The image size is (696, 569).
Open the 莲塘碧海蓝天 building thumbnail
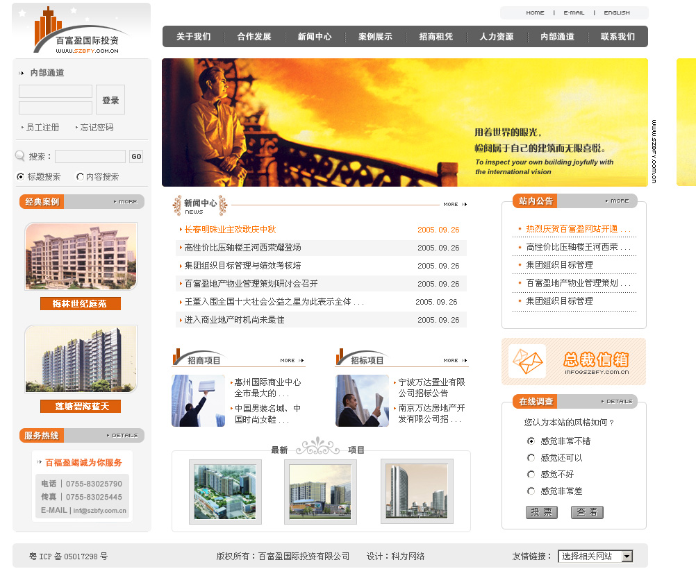click(81, 359)
